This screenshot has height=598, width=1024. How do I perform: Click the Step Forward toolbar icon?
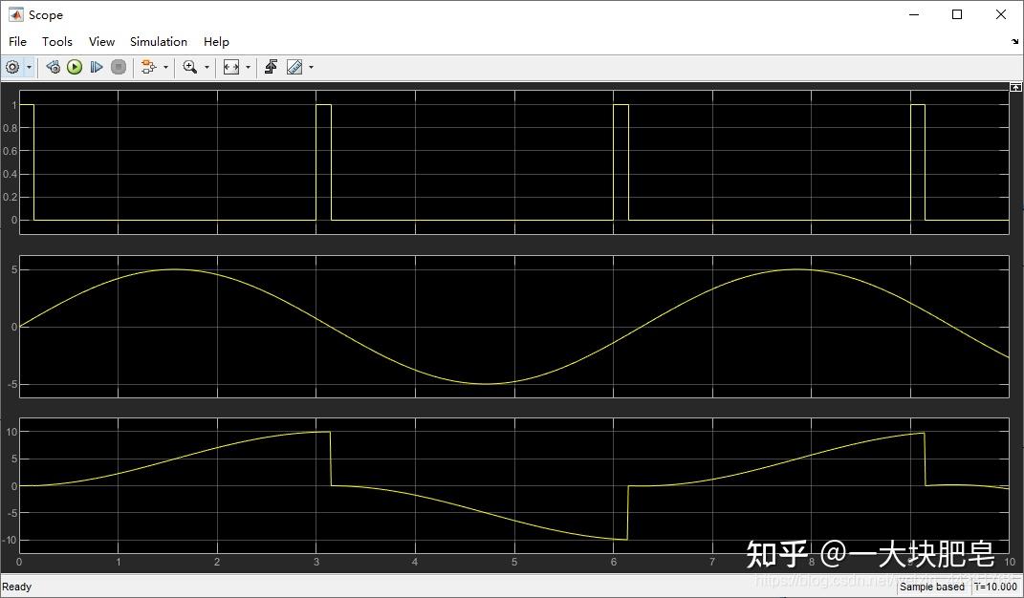point(97,67)
